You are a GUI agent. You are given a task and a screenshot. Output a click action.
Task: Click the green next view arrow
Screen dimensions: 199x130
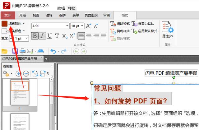84,51
